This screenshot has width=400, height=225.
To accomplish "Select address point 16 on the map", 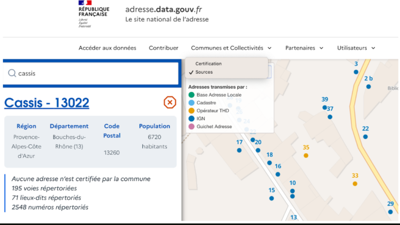I will point(278,174).
